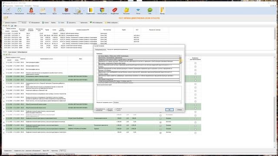Open the Реестры счетов toolbar icon

click(78, 11)
